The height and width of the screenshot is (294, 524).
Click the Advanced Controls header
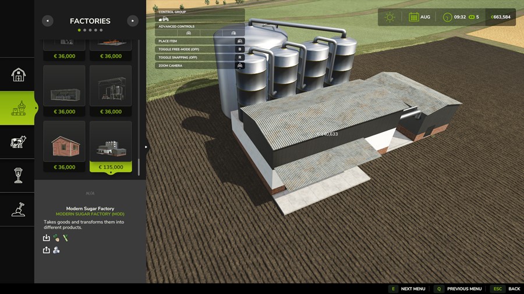point(176,26)
